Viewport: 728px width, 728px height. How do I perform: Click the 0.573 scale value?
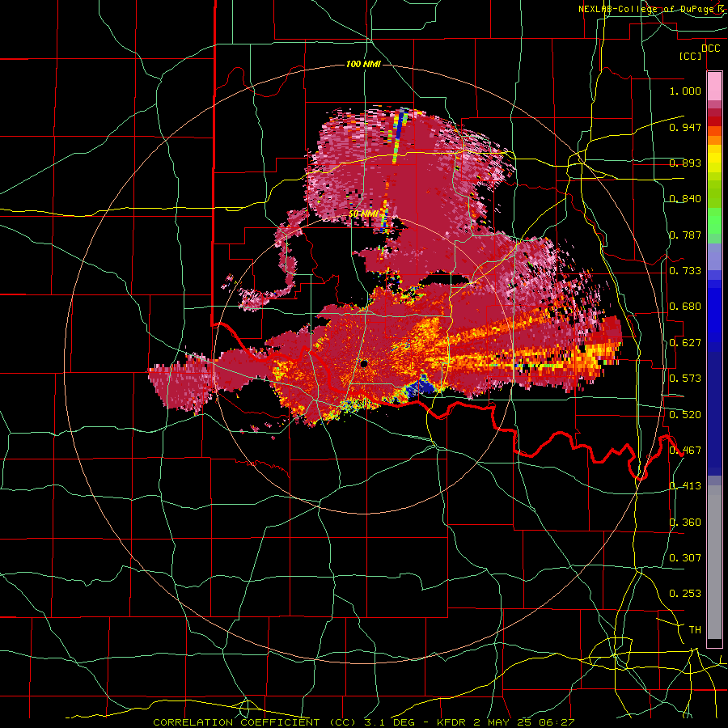point(685,379)
